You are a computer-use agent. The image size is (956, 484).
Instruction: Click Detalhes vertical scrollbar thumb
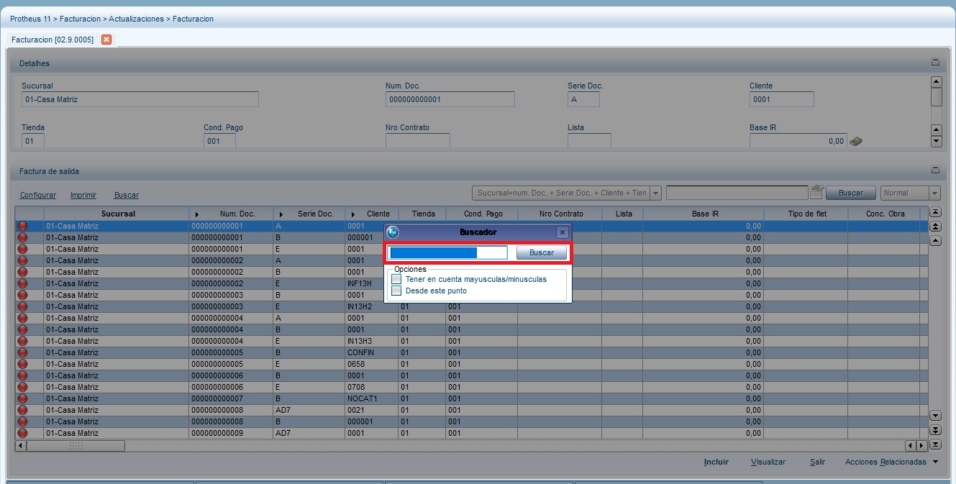coord(936,96)
